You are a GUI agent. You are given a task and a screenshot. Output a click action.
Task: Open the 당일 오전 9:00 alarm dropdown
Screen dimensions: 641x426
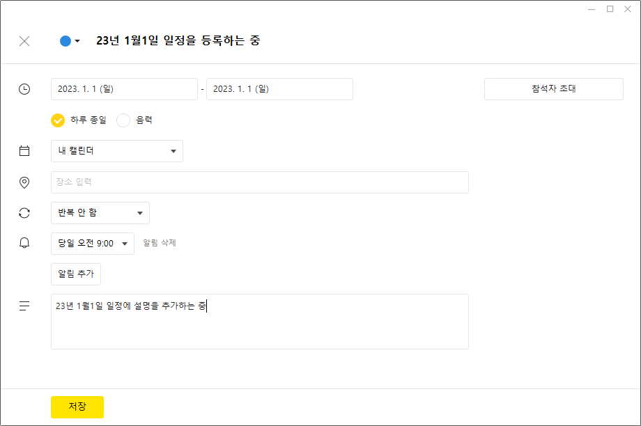(x=93, y=244)
